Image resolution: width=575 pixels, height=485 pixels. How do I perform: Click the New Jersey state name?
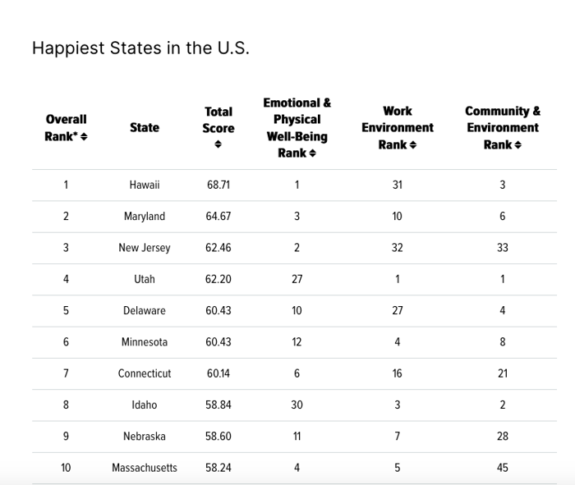pyautogui.click(x=145, y=248)
